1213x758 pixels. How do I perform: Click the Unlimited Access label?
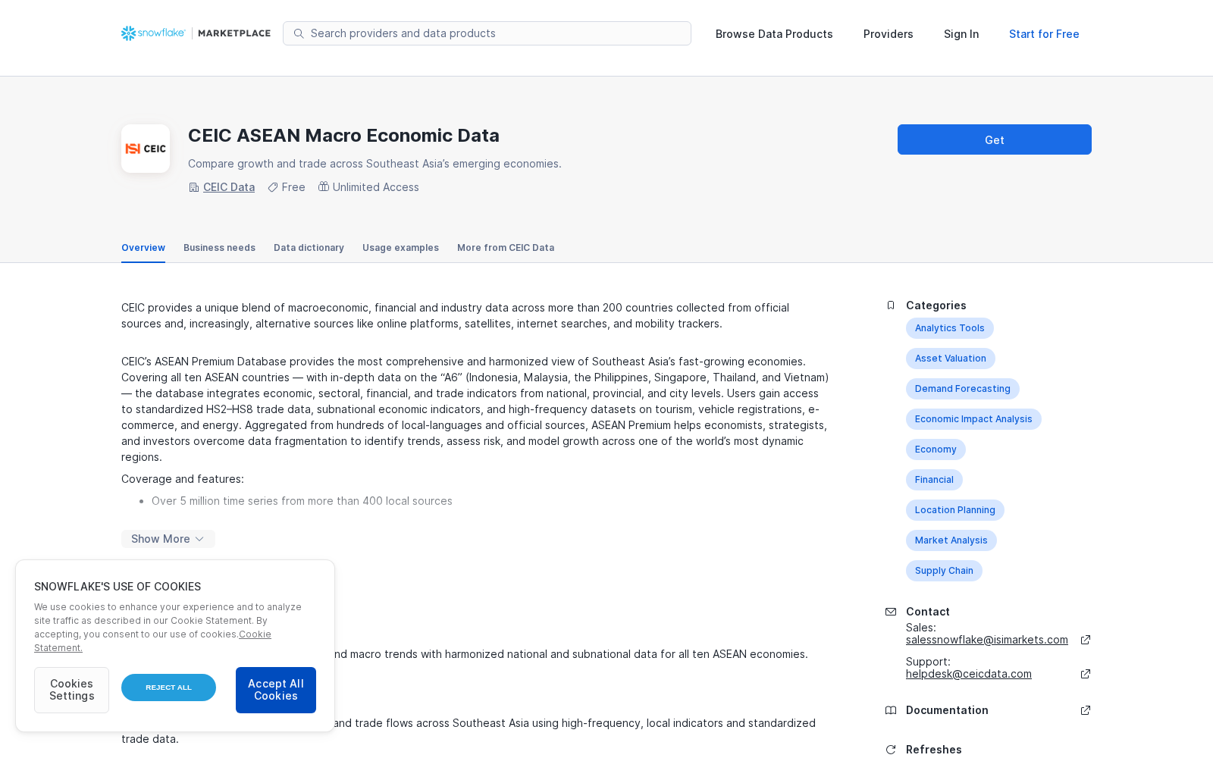376,187
